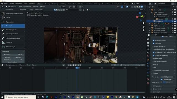Viewport: 177px width, 99px height.
Task: Open the Файл menu
Action: pyautogui.click(x=6, y=4)
